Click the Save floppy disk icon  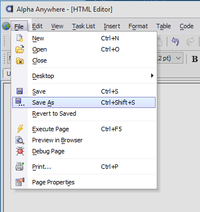tap(19, 91)
